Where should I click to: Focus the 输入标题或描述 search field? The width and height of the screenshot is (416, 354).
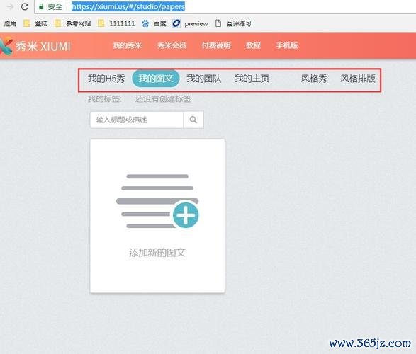click(x=137, y=120)
